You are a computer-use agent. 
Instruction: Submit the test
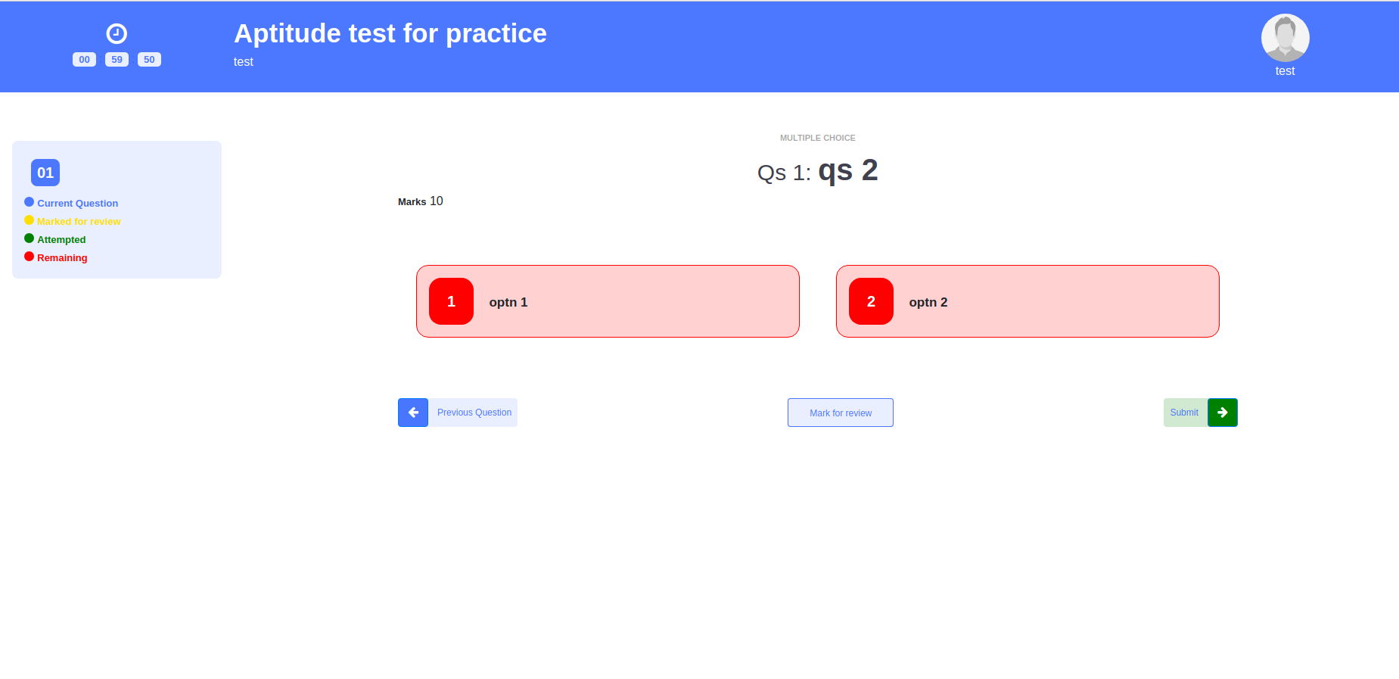pyautogui.click(x=1184, y=413)
